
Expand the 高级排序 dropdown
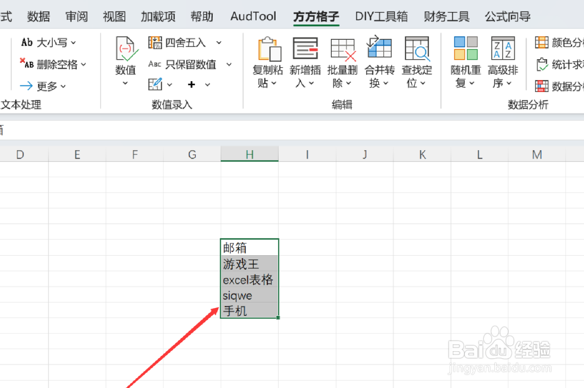coord(509,83)
